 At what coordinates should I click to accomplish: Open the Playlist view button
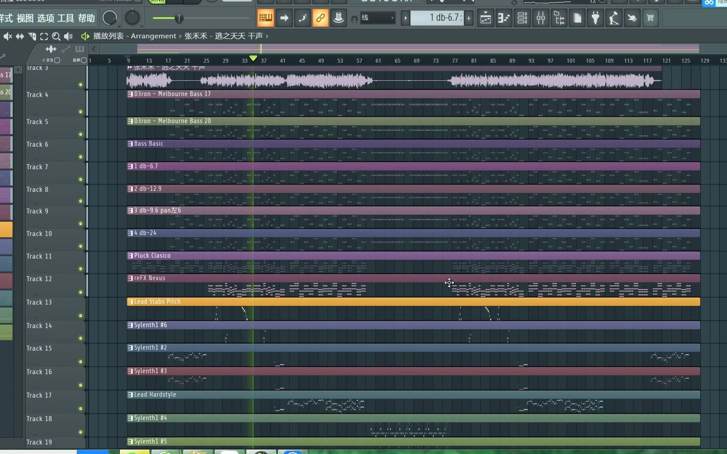click(486, 18)
